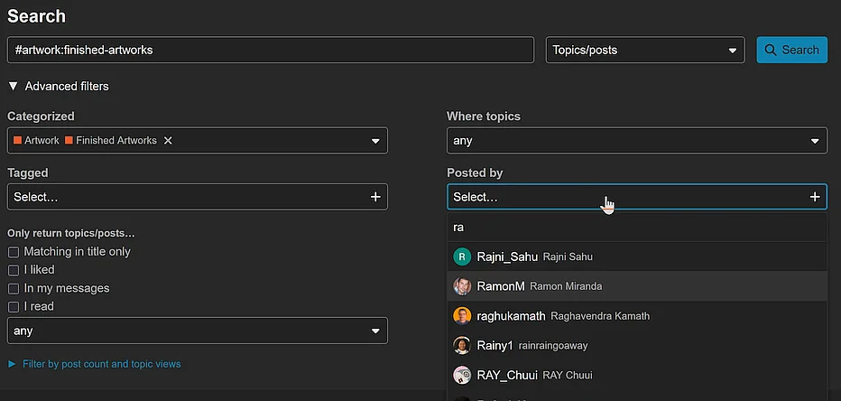Screen dimensions: 841x401
Task: Tick the In my messages checkbox
Action: [14, 288]
